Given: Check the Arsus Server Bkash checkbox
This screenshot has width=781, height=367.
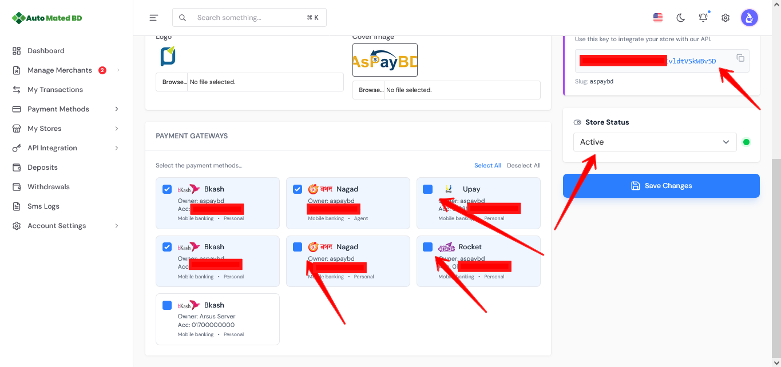Looking at the screenshot, I should tap(167, 305).
